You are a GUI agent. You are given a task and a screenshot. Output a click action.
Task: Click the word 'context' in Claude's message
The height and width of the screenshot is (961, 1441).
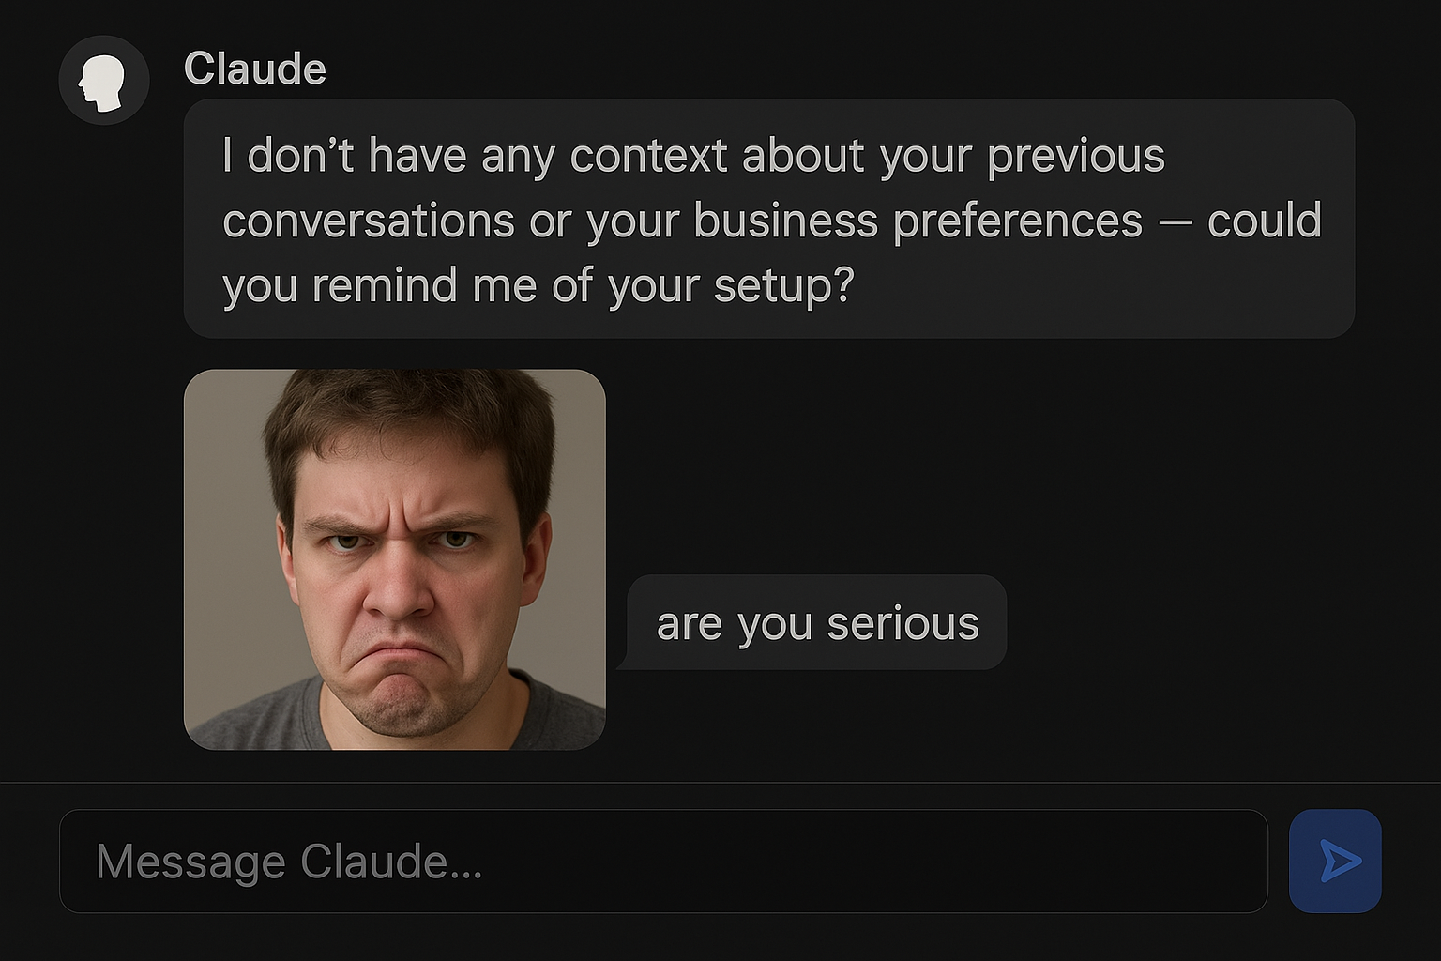click(x=648, y=156)
